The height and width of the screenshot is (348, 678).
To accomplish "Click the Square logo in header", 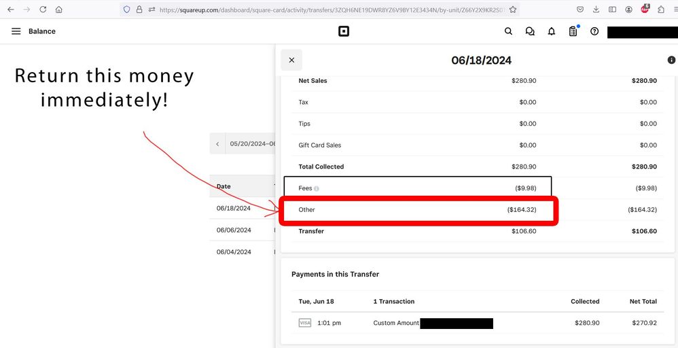I will pos(343,31).
